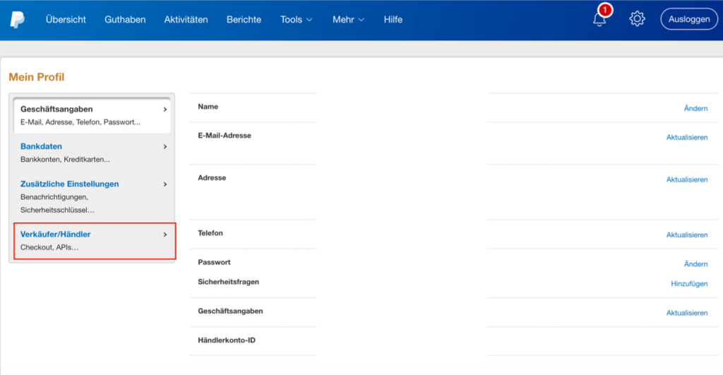Click 'Checkout, APIs...' description text
This screenshot has width=723, height=375.
pyautogui.click(x=49, y=247)
